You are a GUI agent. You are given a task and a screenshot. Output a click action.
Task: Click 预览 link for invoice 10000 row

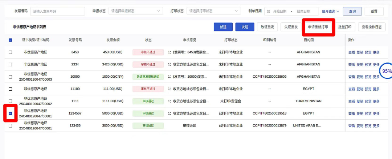368,77
